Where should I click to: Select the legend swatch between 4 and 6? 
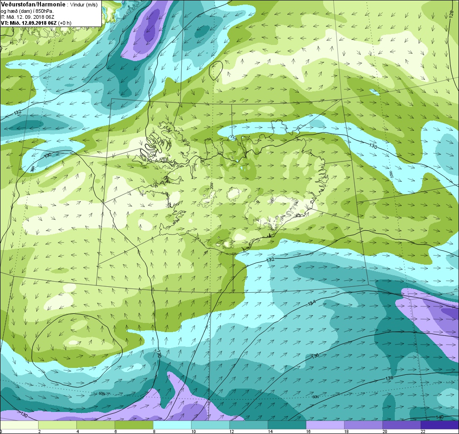[x=96, y=425]
